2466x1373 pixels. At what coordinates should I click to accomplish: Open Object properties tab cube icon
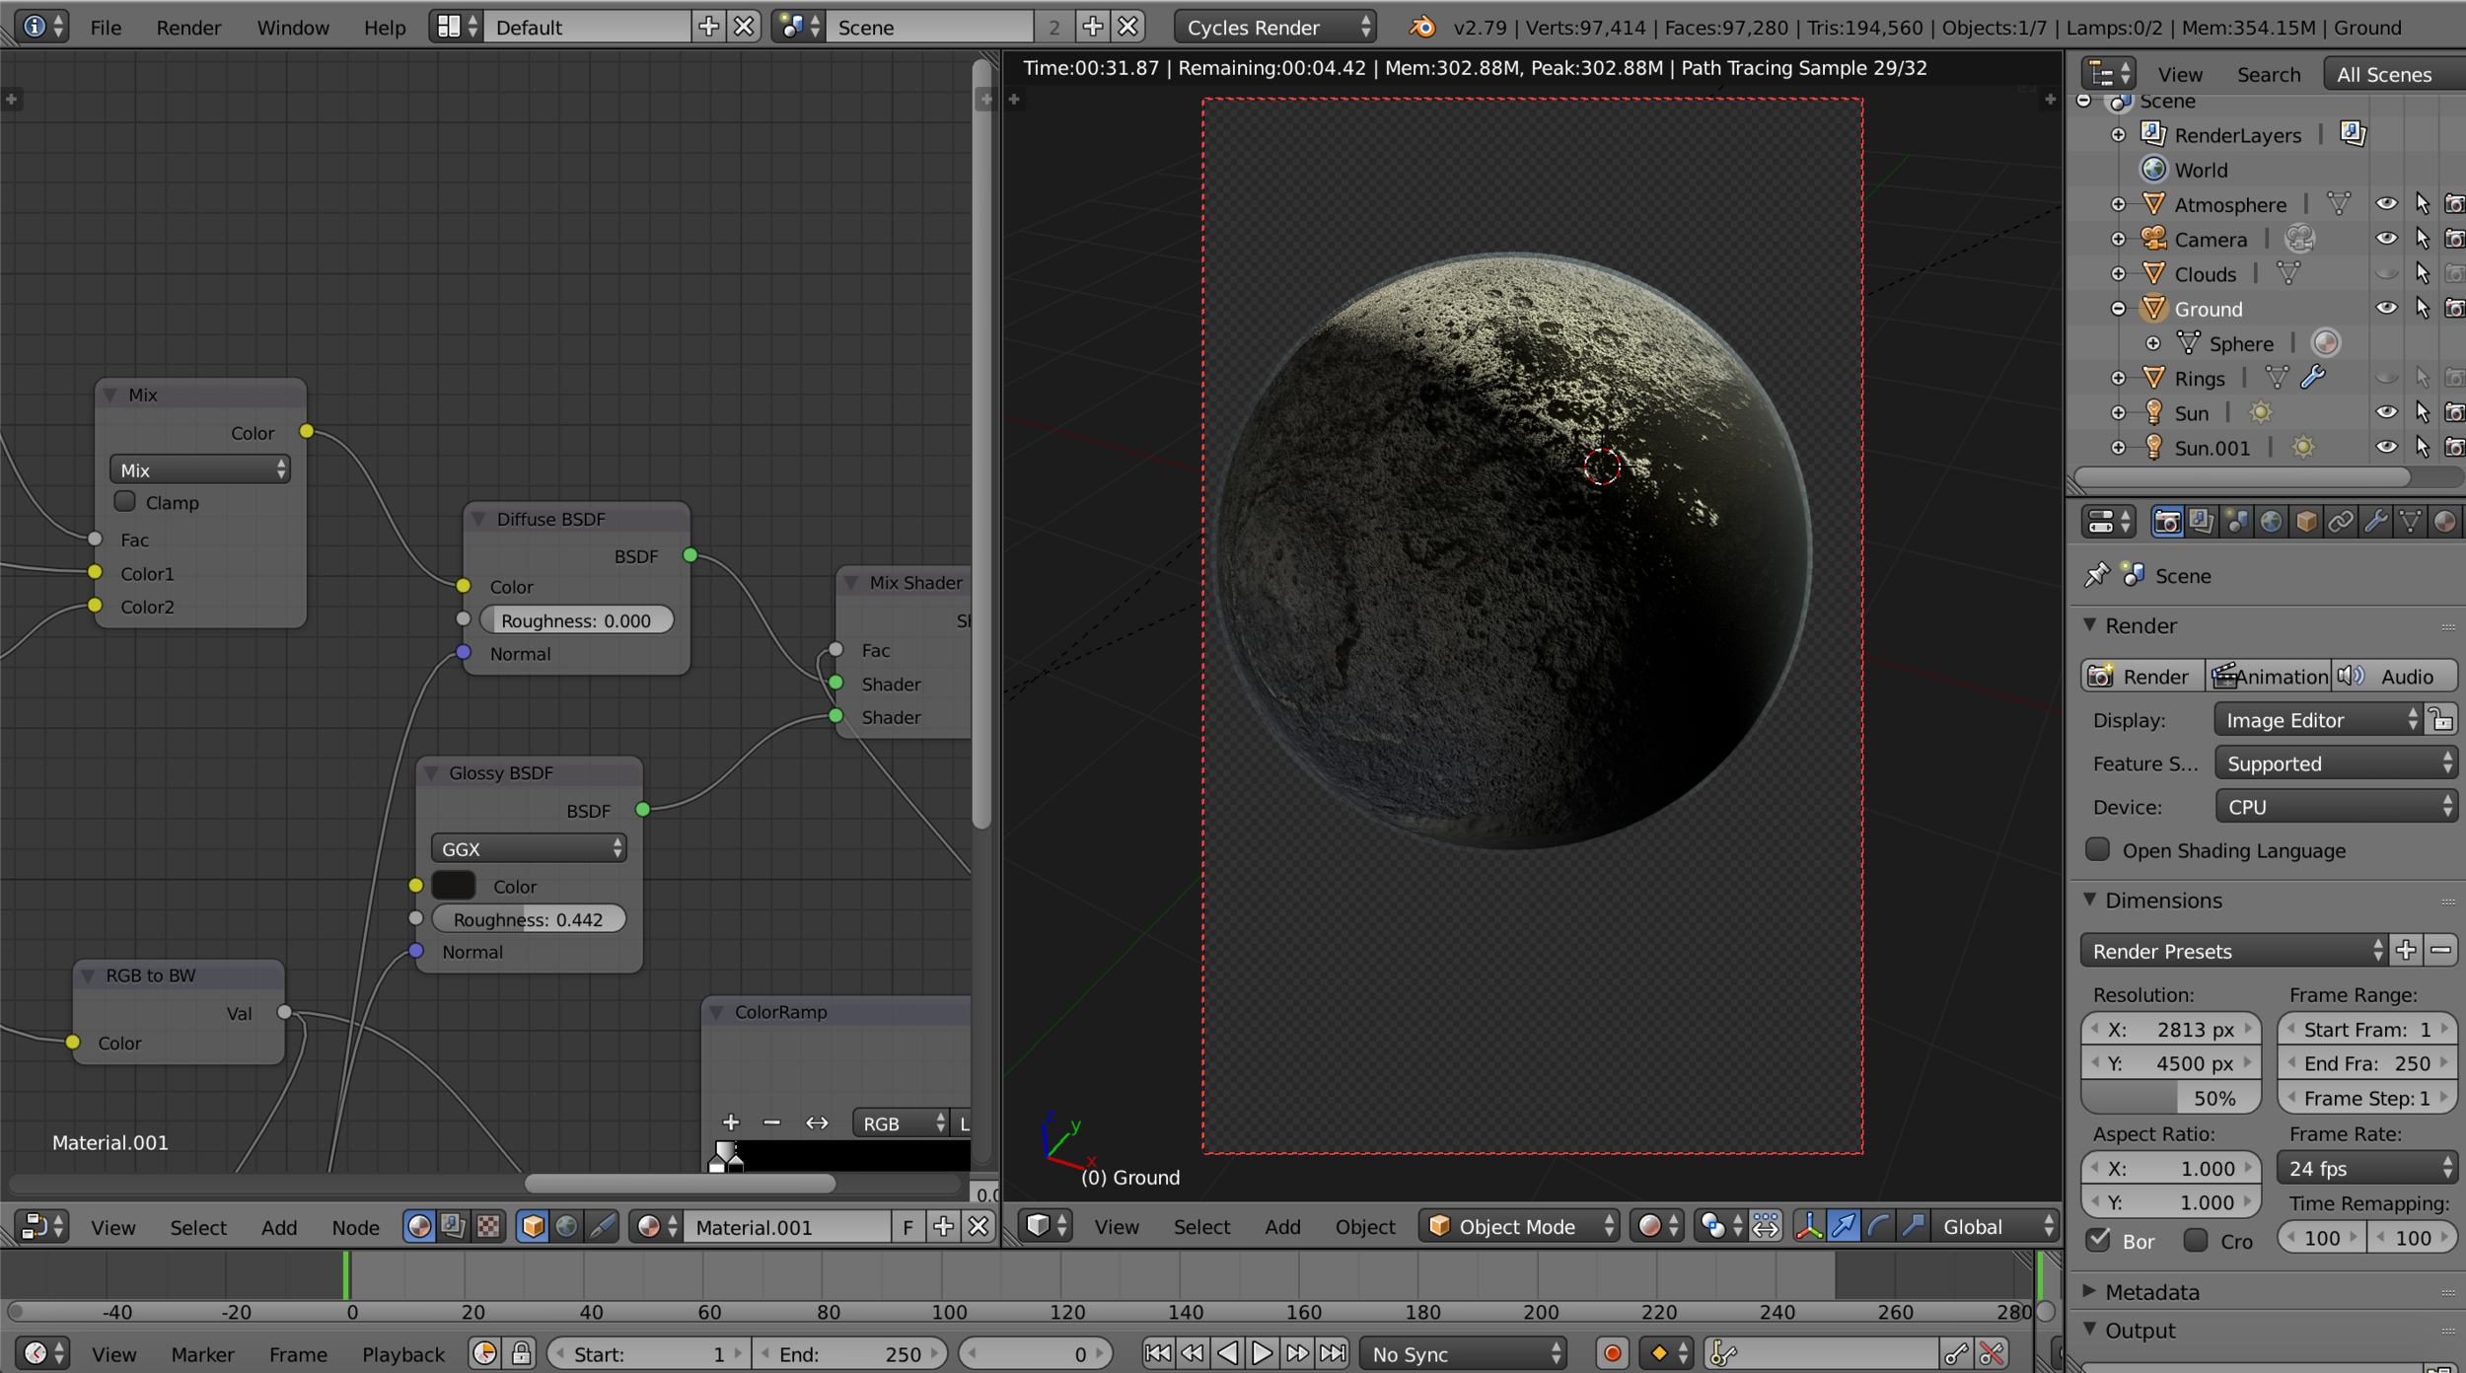tap(2306, 521)
